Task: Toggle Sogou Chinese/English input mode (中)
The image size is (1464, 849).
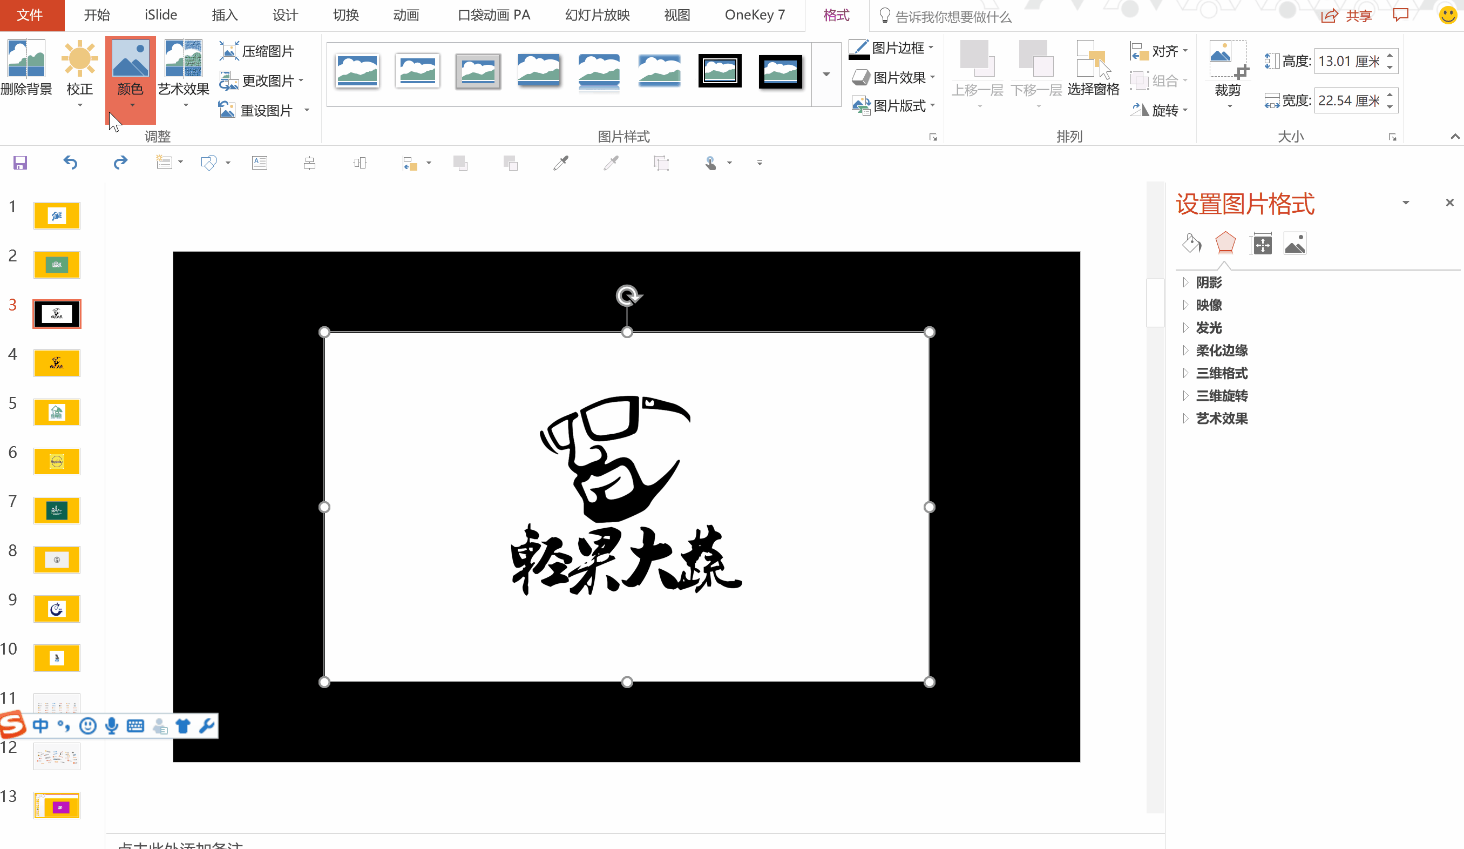Action: (40, 725)
